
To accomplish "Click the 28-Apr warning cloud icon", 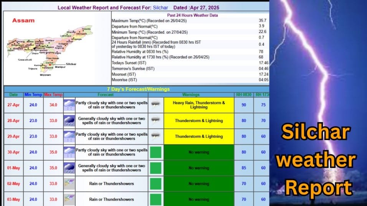I will (155, 120).
